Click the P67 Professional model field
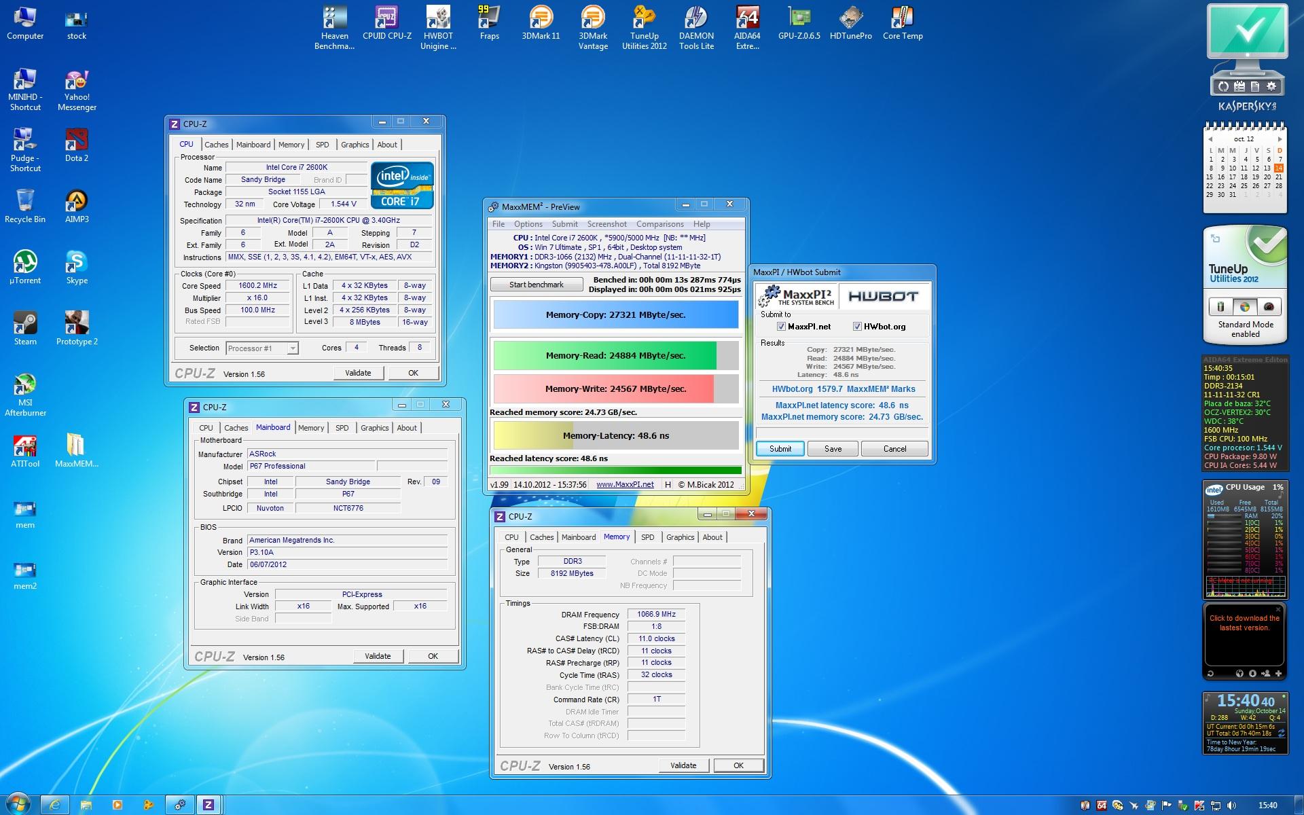Screen dimensions: 1304x815 (311, 467)
